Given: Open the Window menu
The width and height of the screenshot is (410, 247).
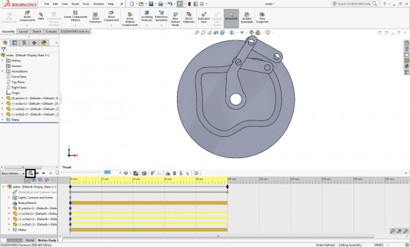Looking at the screenshot, I should (x=98, y=4).
